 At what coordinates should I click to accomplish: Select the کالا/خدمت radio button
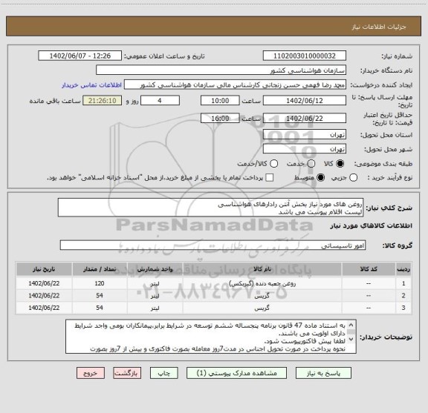pos(273,164)
